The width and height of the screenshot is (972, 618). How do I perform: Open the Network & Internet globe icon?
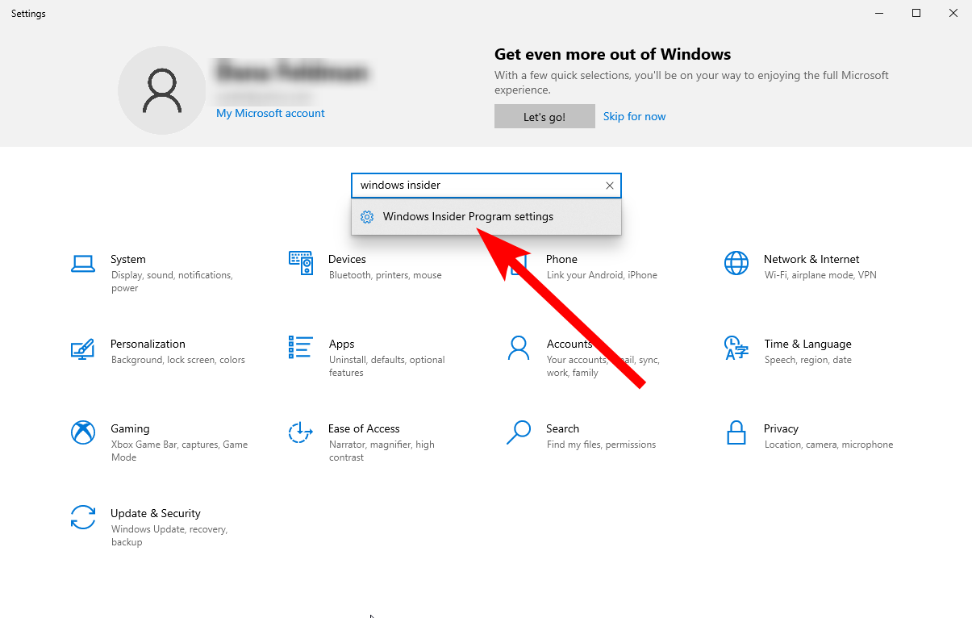pos(736,263)
